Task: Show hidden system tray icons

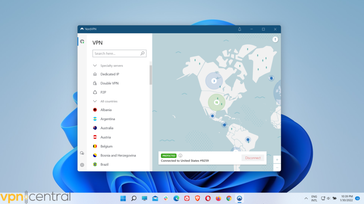Action: pos(306,198)
